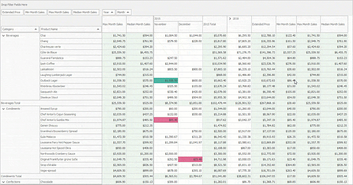
Task: Click the Product Name row field header
Action: point(70,29)
